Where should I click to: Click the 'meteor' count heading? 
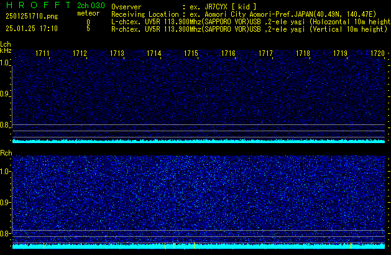click(x=88, y=13)
